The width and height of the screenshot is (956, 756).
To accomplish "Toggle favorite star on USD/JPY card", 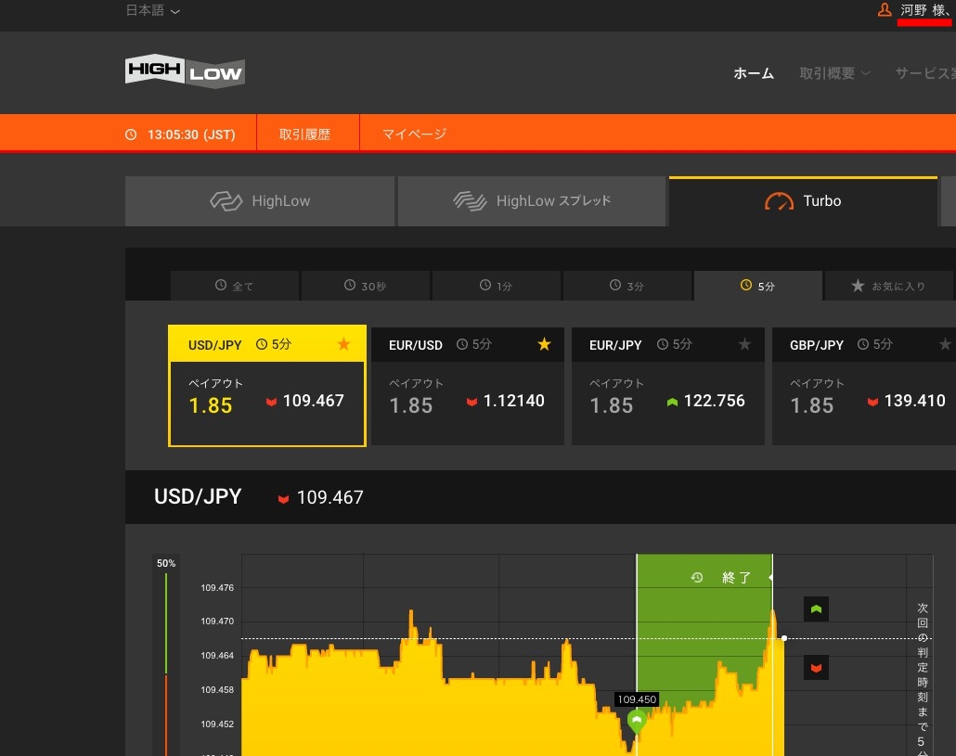I will 343,344.
